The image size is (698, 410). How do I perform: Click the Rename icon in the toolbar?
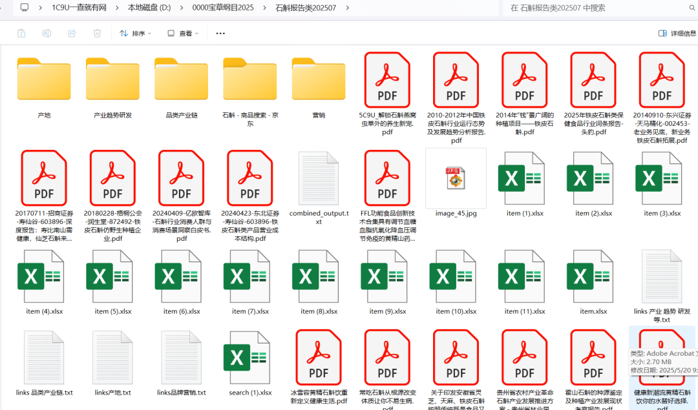tap(46, 33)
